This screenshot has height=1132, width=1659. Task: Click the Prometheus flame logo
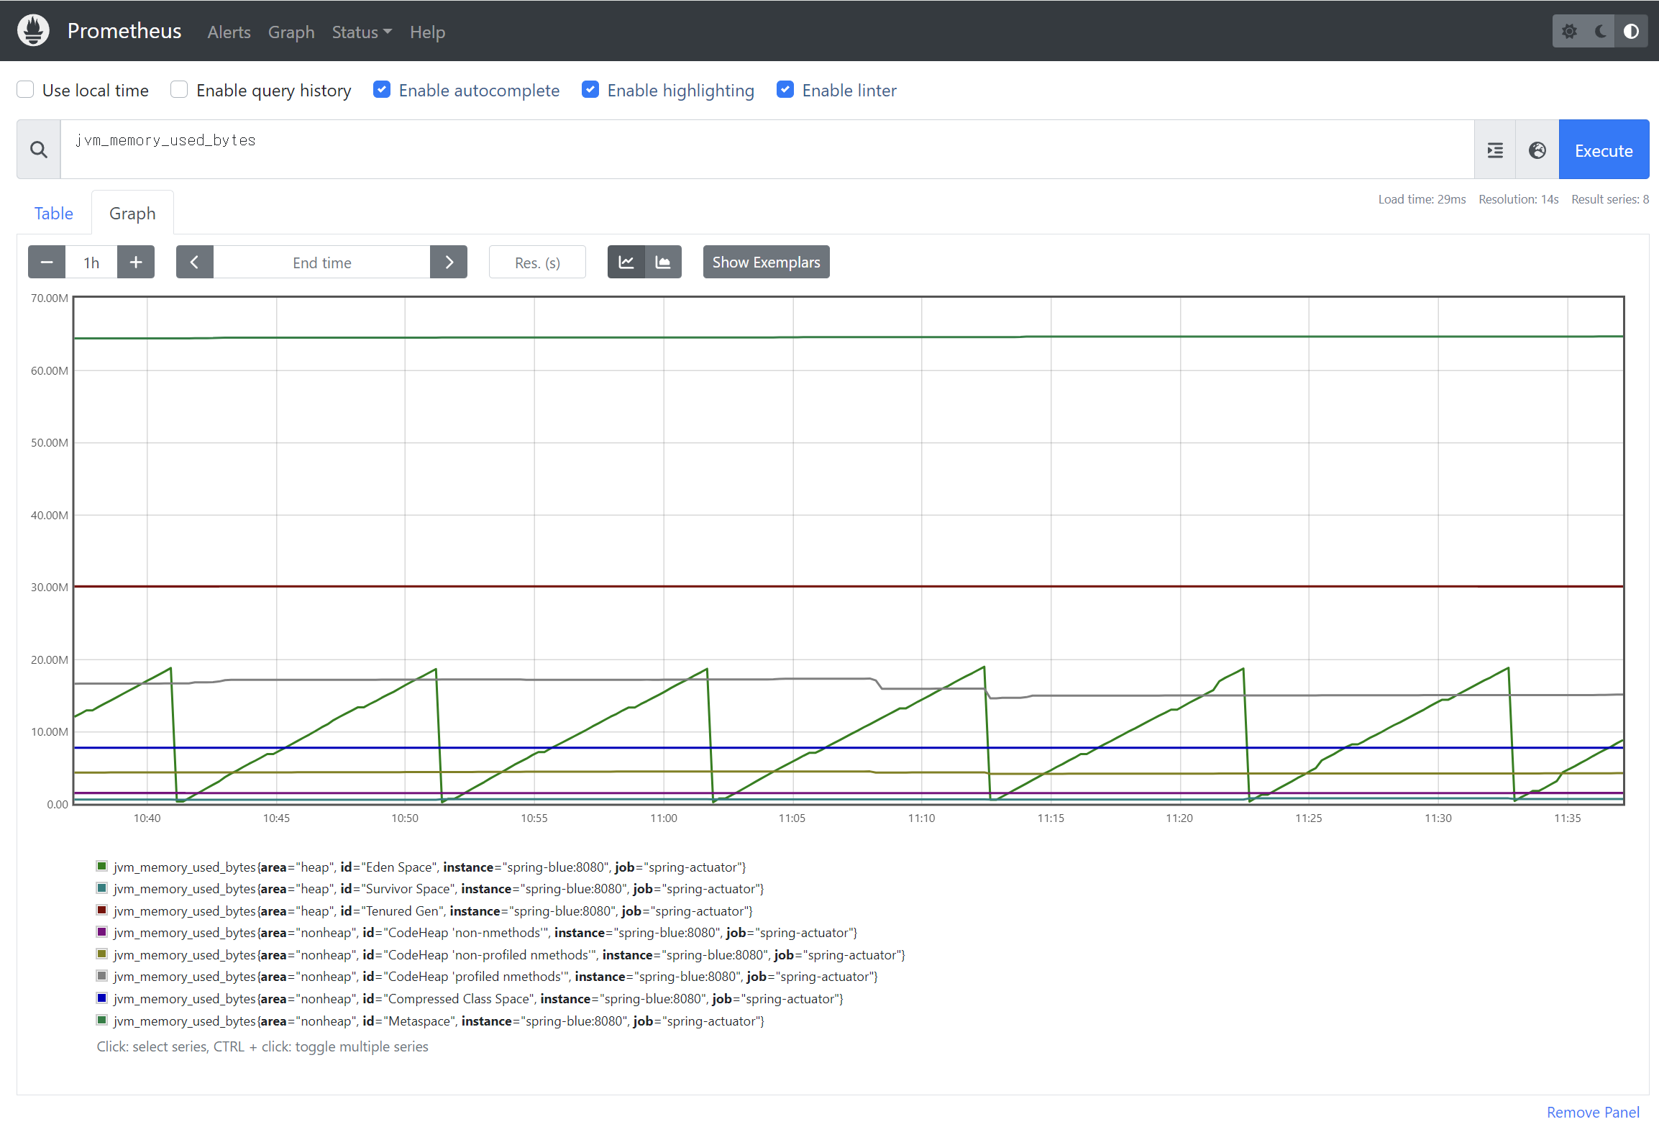33,31
